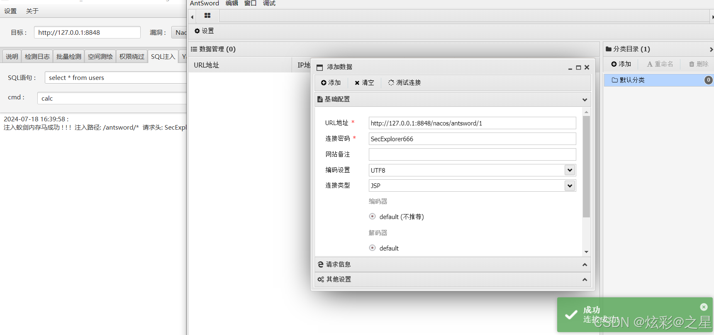The height and width of the screenshot is (335, 714).
Task: Click the dialog's vertical scrollbar thumb
Action: click(586, 166)
